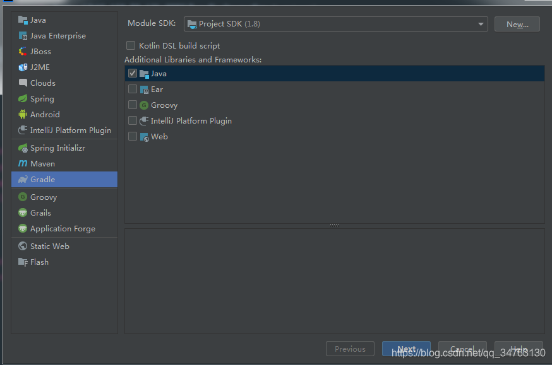Click the Groovy framework G icon

(144, 105)
